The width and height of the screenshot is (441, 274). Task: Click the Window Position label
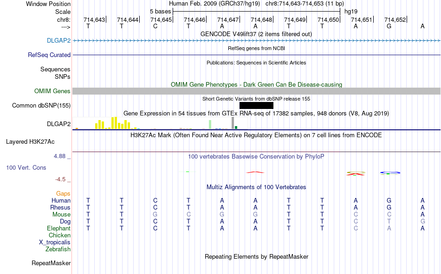click(48, 4)
